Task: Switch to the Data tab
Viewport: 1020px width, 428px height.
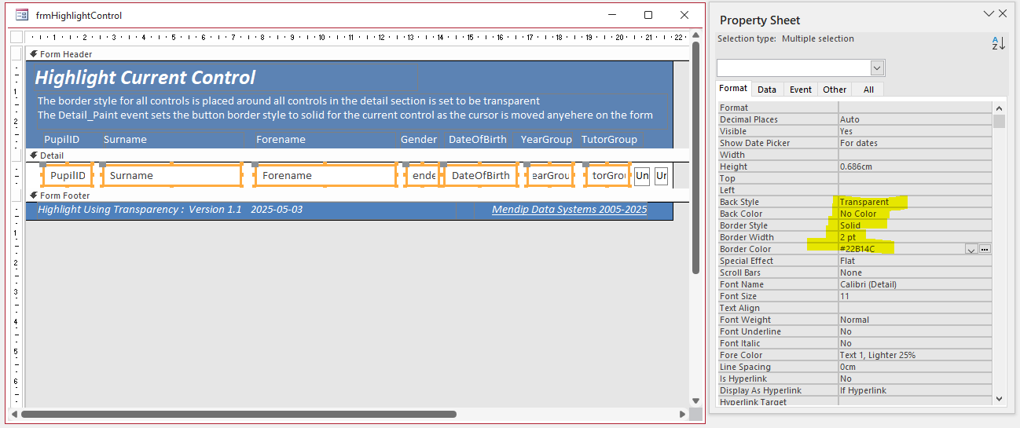Action: pyautogui.click(x=767, y=90)
